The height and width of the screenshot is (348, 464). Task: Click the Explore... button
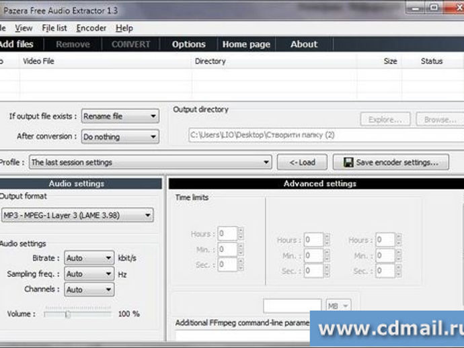tap(385, 120)
